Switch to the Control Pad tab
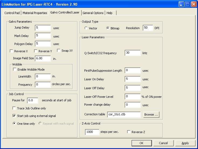Image resolution: width=198 pixels, height=149 pixels. (12, 13)
